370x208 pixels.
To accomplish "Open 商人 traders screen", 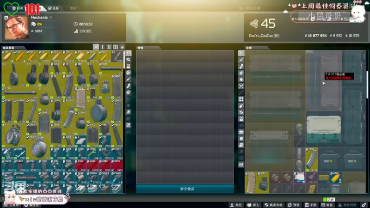I will tap(253, 205).
